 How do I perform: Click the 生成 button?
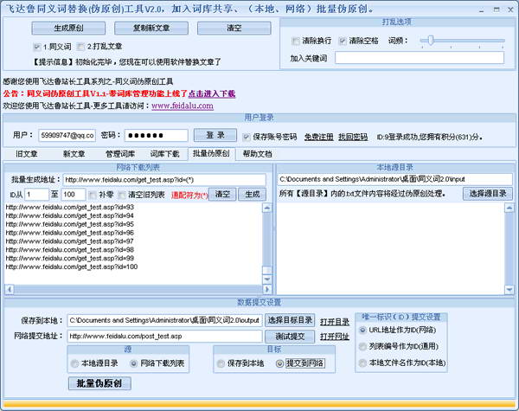coord(253,194)
